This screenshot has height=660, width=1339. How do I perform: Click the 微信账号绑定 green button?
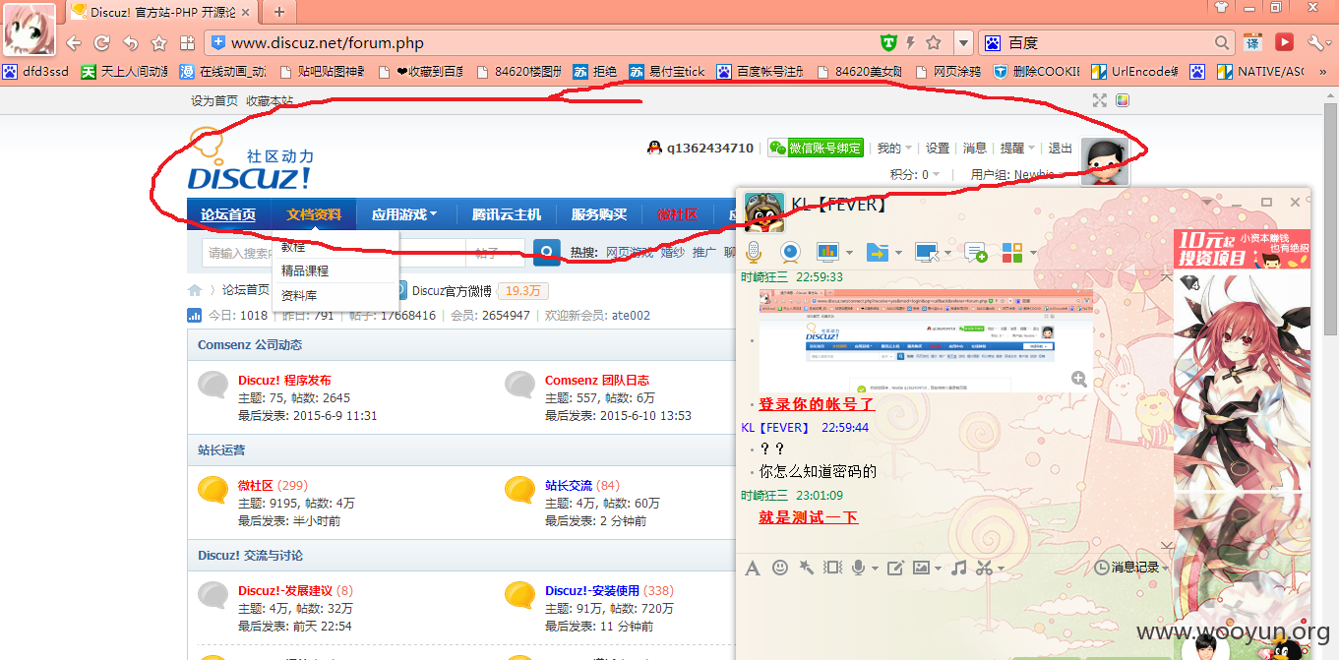[816, 148]
